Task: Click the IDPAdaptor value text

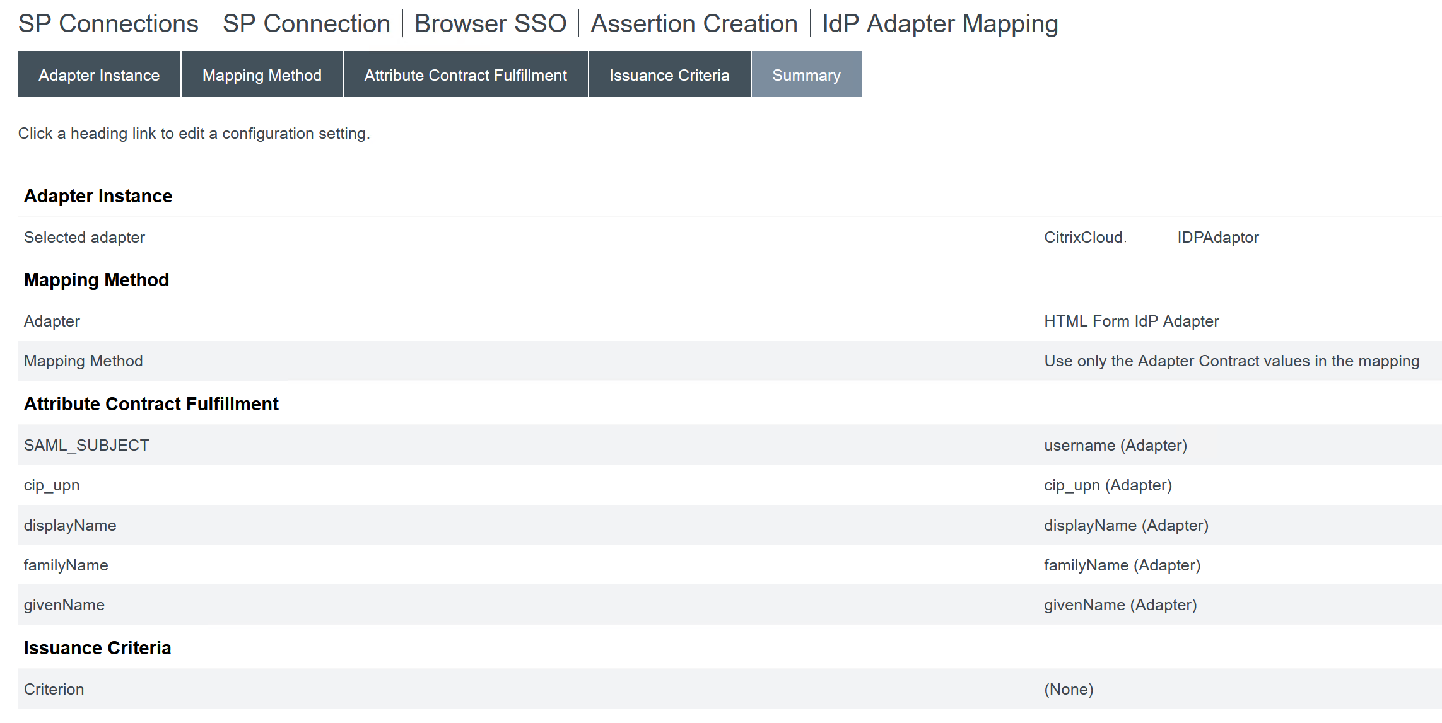Action: coord(1218,238)
